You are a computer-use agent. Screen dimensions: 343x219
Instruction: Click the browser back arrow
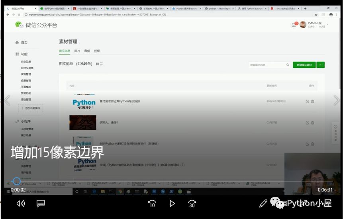[8, 15]
